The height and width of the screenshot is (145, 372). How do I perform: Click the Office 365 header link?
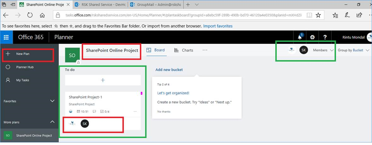[31, 37]
